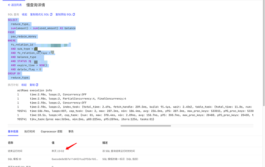Click the pay_reduce_money table name
The width and height of the screenshot is (265, 167).
23,36
